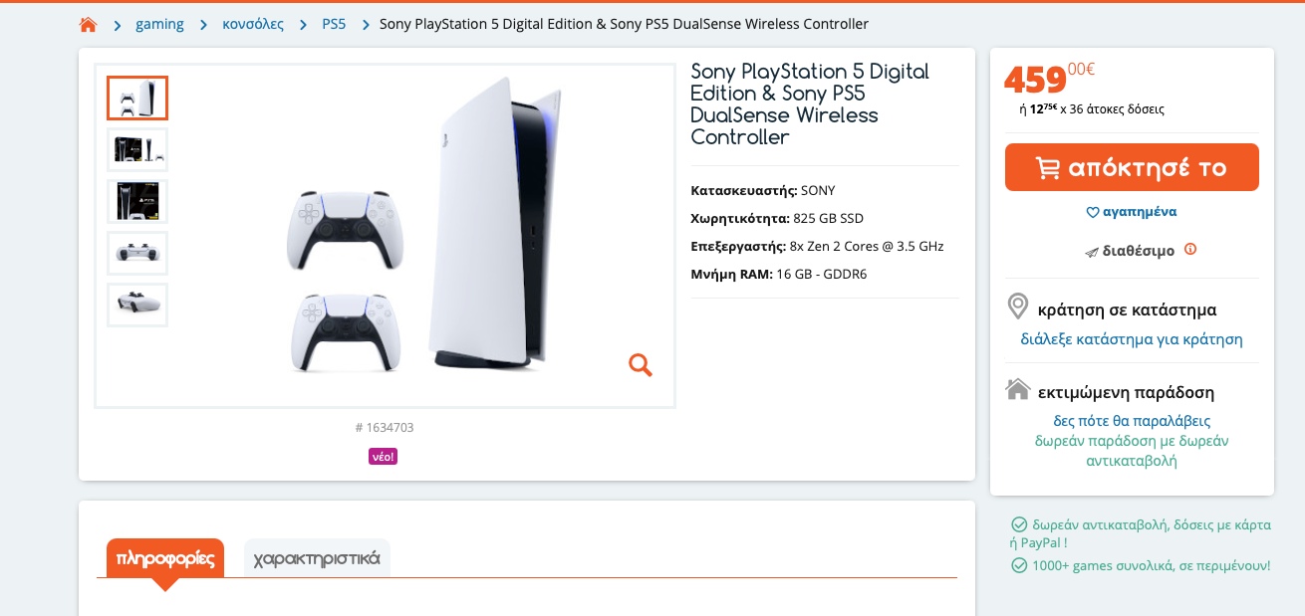Click διάλεξε κατάστημα για κράτηση link

(1132, 339)
